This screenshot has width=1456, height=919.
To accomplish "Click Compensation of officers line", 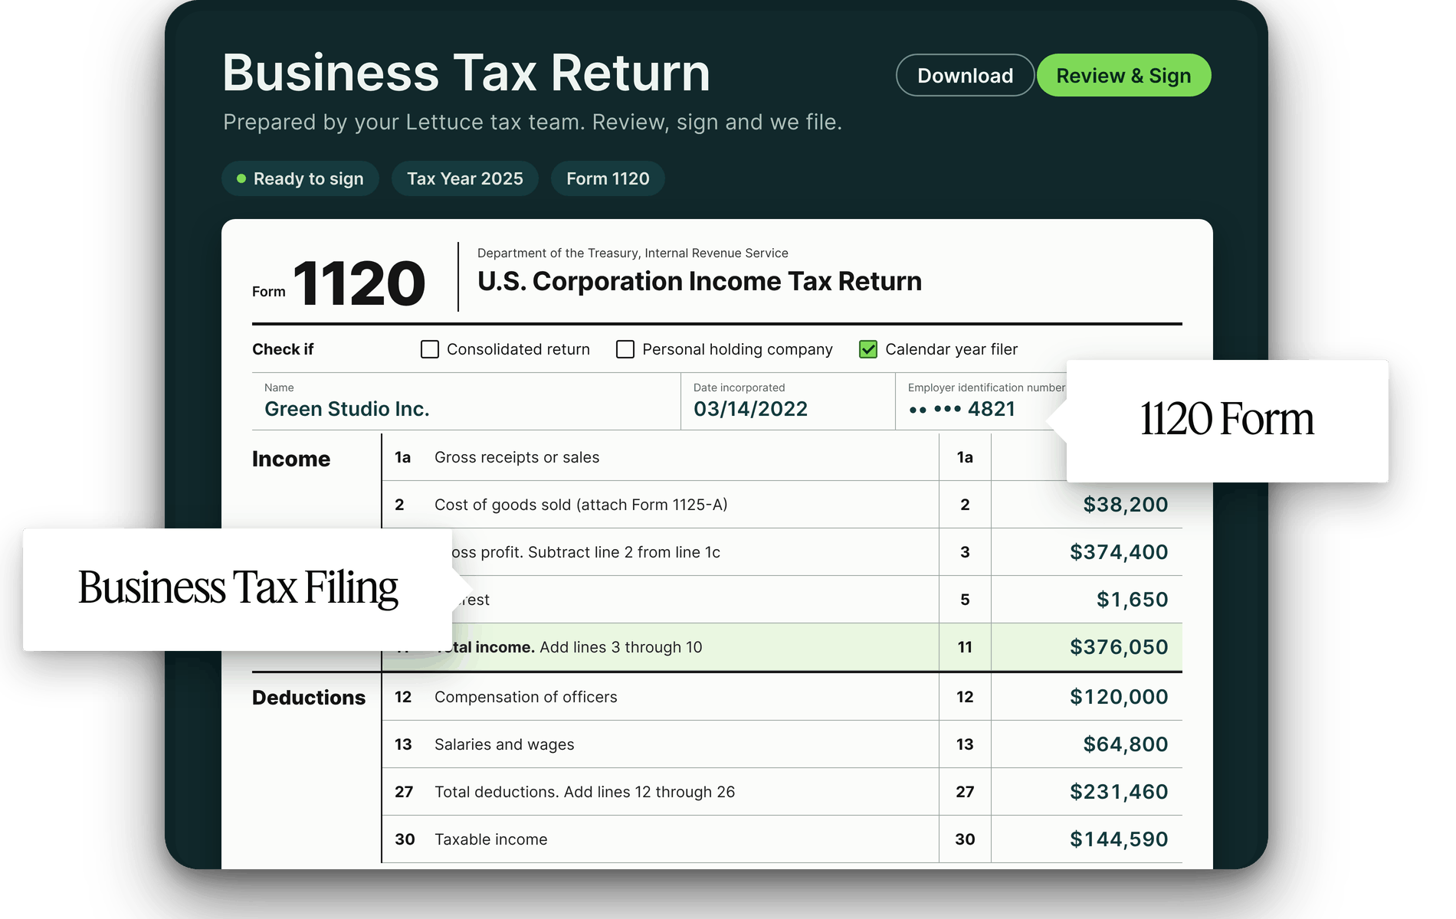I will [526, 697].
